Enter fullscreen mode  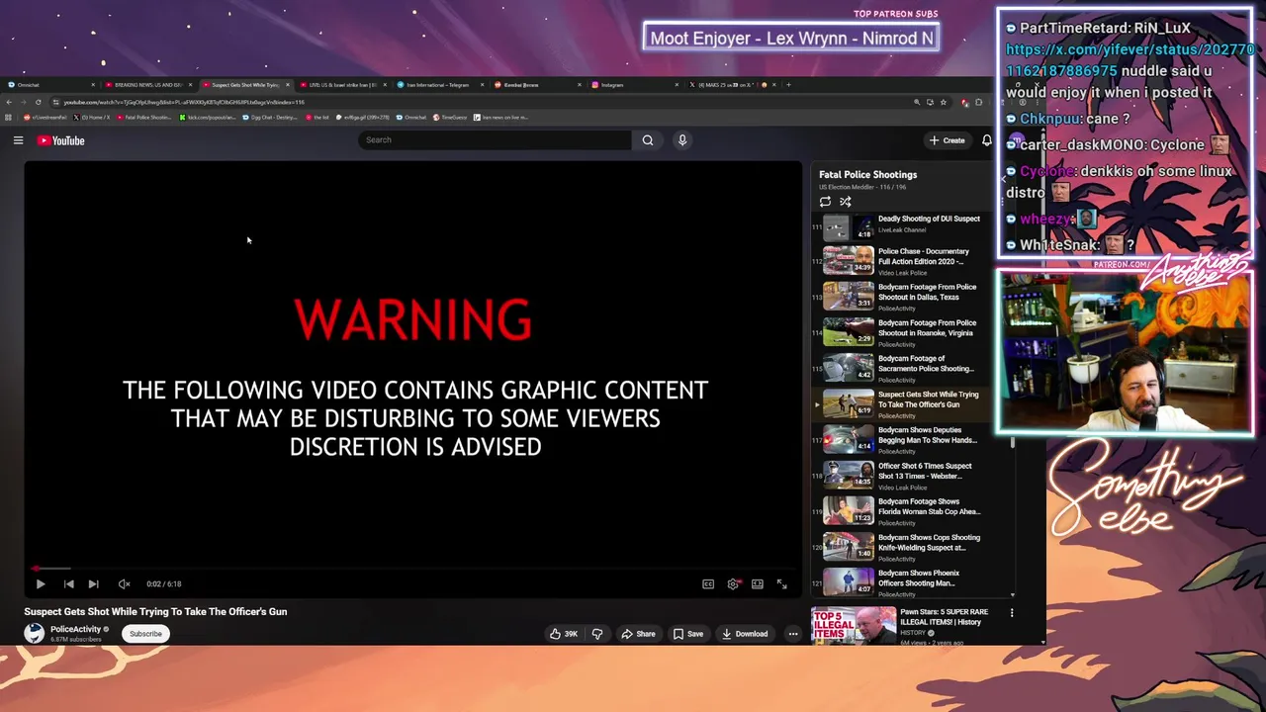coord(781,584)
